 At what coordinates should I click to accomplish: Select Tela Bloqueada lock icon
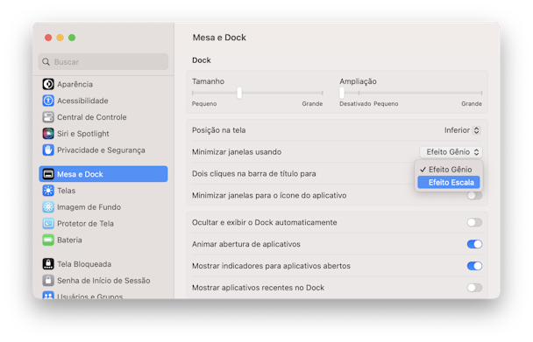pyautogui.click(x=48, y=264)
